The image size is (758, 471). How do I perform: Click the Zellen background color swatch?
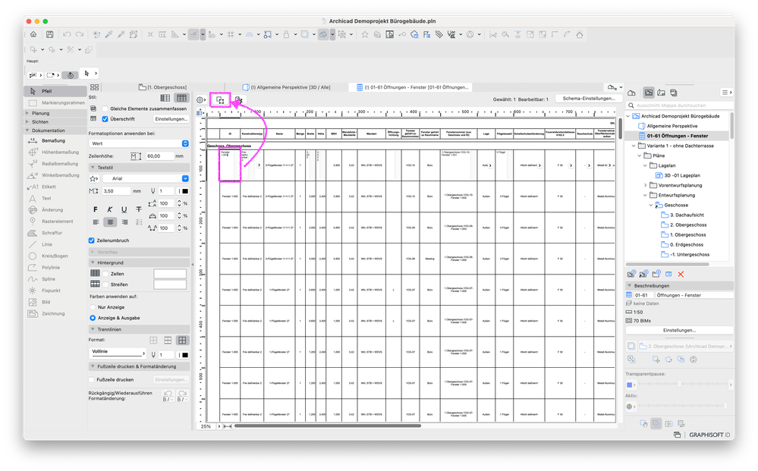(x=170, y=273)
